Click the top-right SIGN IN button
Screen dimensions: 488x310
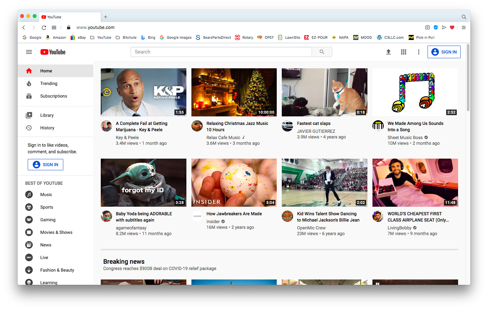click(444, 52)
